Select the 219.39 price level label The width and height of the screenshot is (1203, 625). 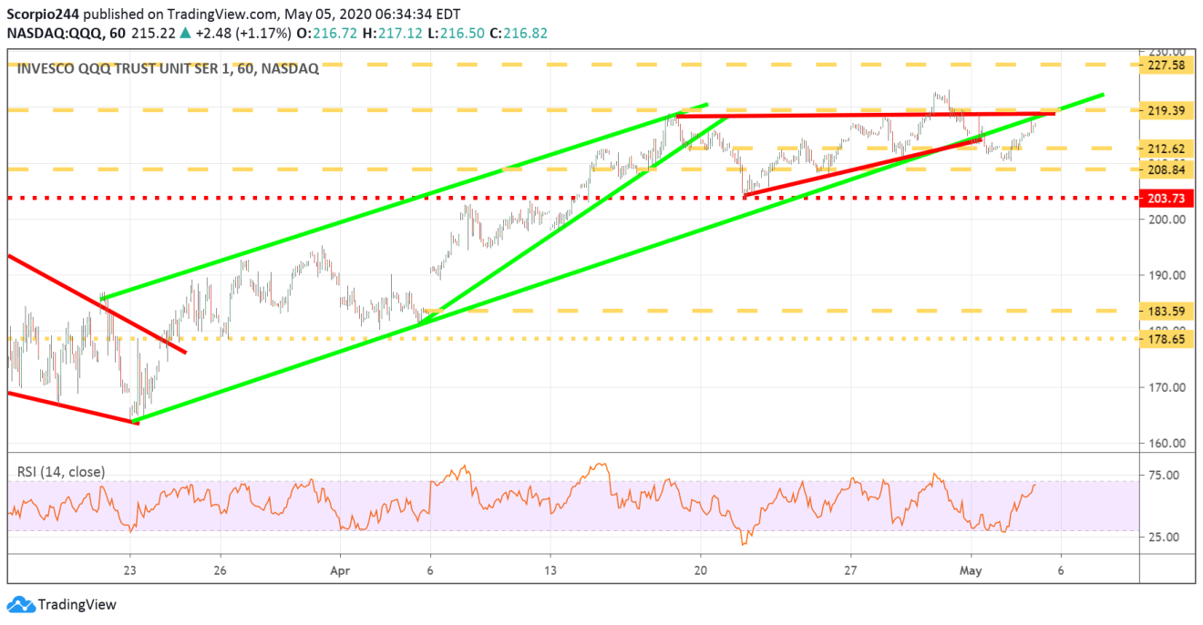(1167, 110)
